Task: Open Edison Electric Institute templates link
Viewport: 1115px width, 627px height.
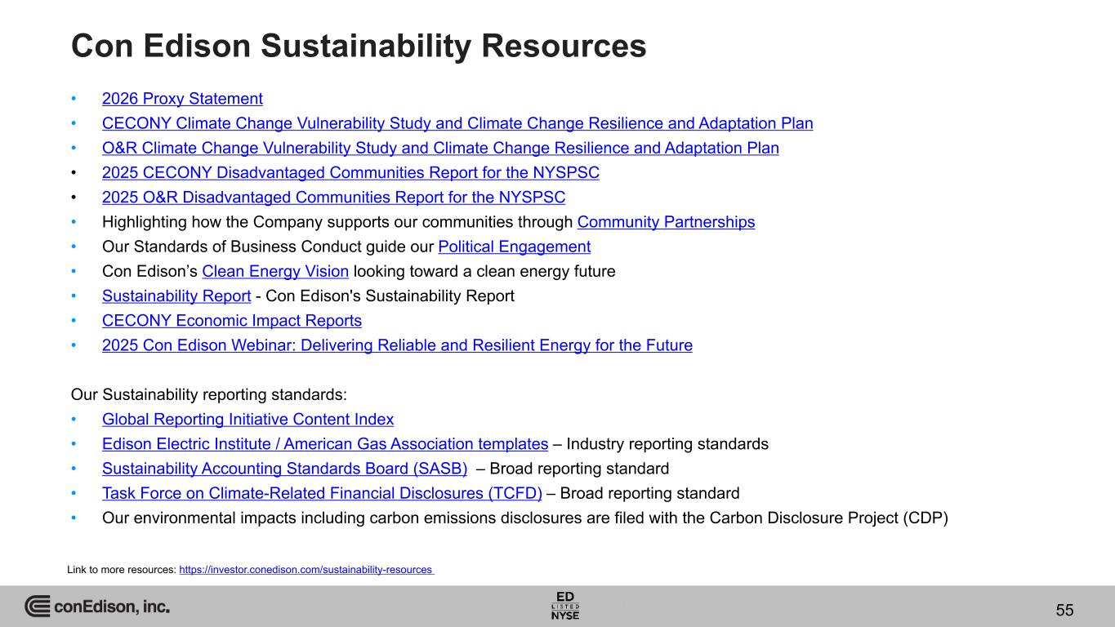Action: pyautogui.click(x=325, y=444)
